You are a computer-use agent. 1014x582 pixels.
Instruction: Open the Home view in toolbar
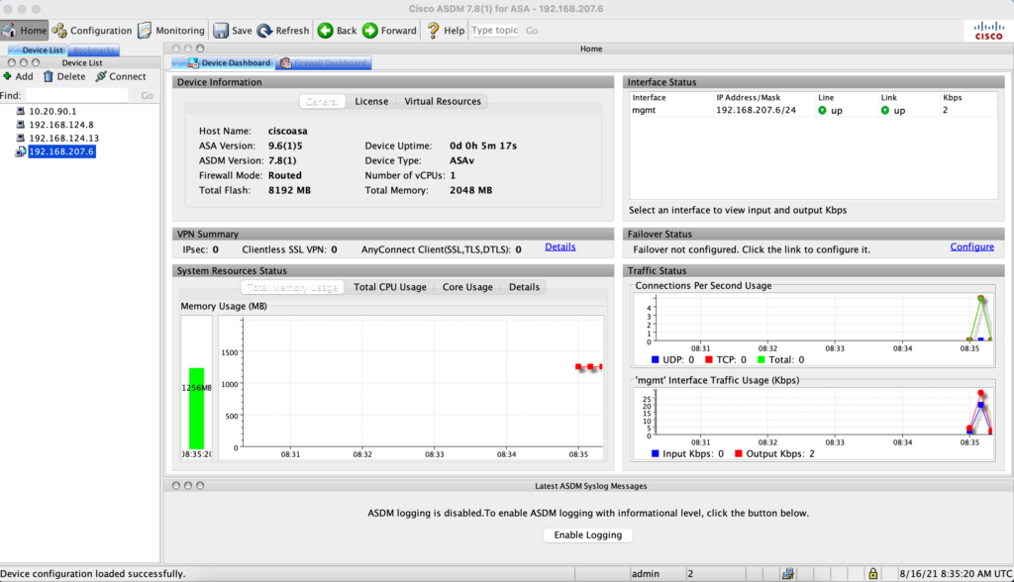25,31
